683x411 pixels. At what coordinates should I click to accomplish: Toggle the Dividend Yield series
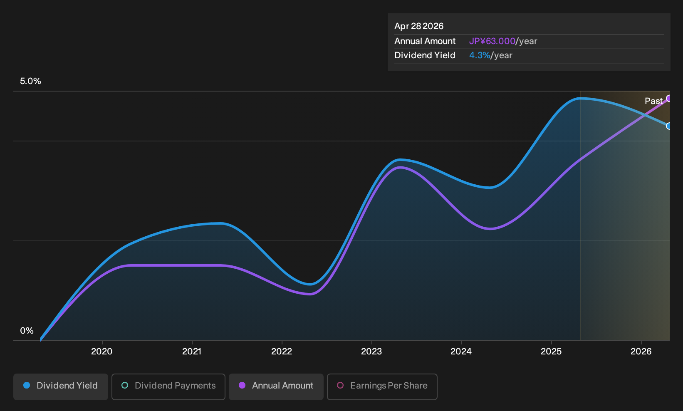(x=60, y=386)
